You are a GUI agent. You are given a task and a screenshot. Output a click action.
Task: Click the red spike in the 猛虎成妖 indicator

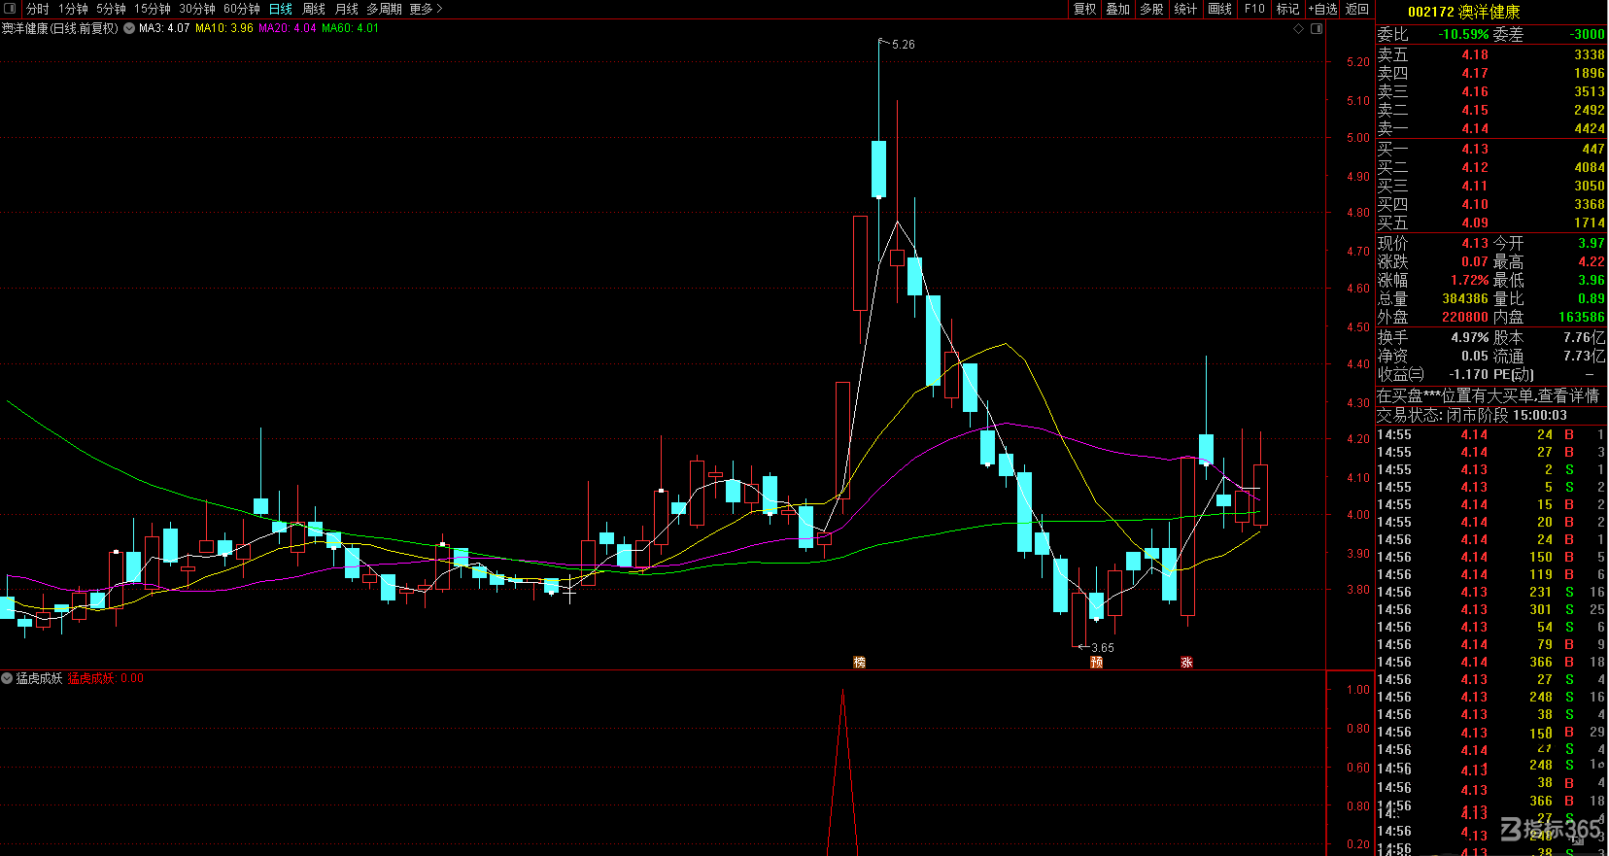pyautogui.click(x=842, y=772)
